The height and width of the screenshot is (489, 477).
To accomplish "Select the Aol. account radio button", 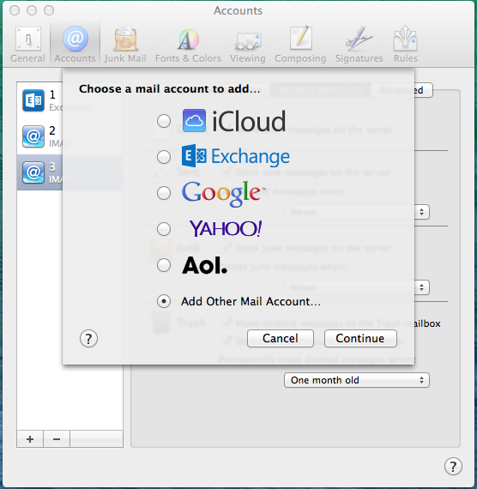I will click(164, 265).
